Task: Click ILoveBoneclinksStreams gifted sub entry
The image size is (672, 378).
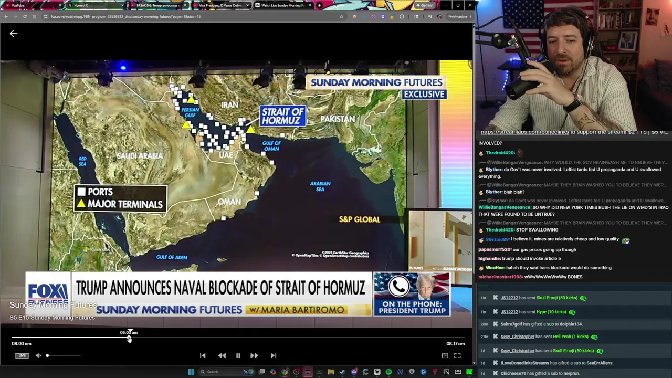Action: (556, 363)
